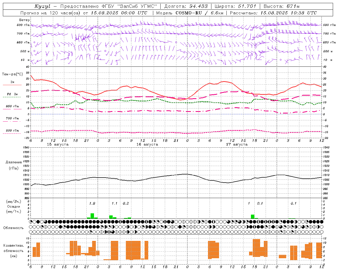Click the Долгота: 94.433 header field
337x269 pixels.
[x=186, y=6]
